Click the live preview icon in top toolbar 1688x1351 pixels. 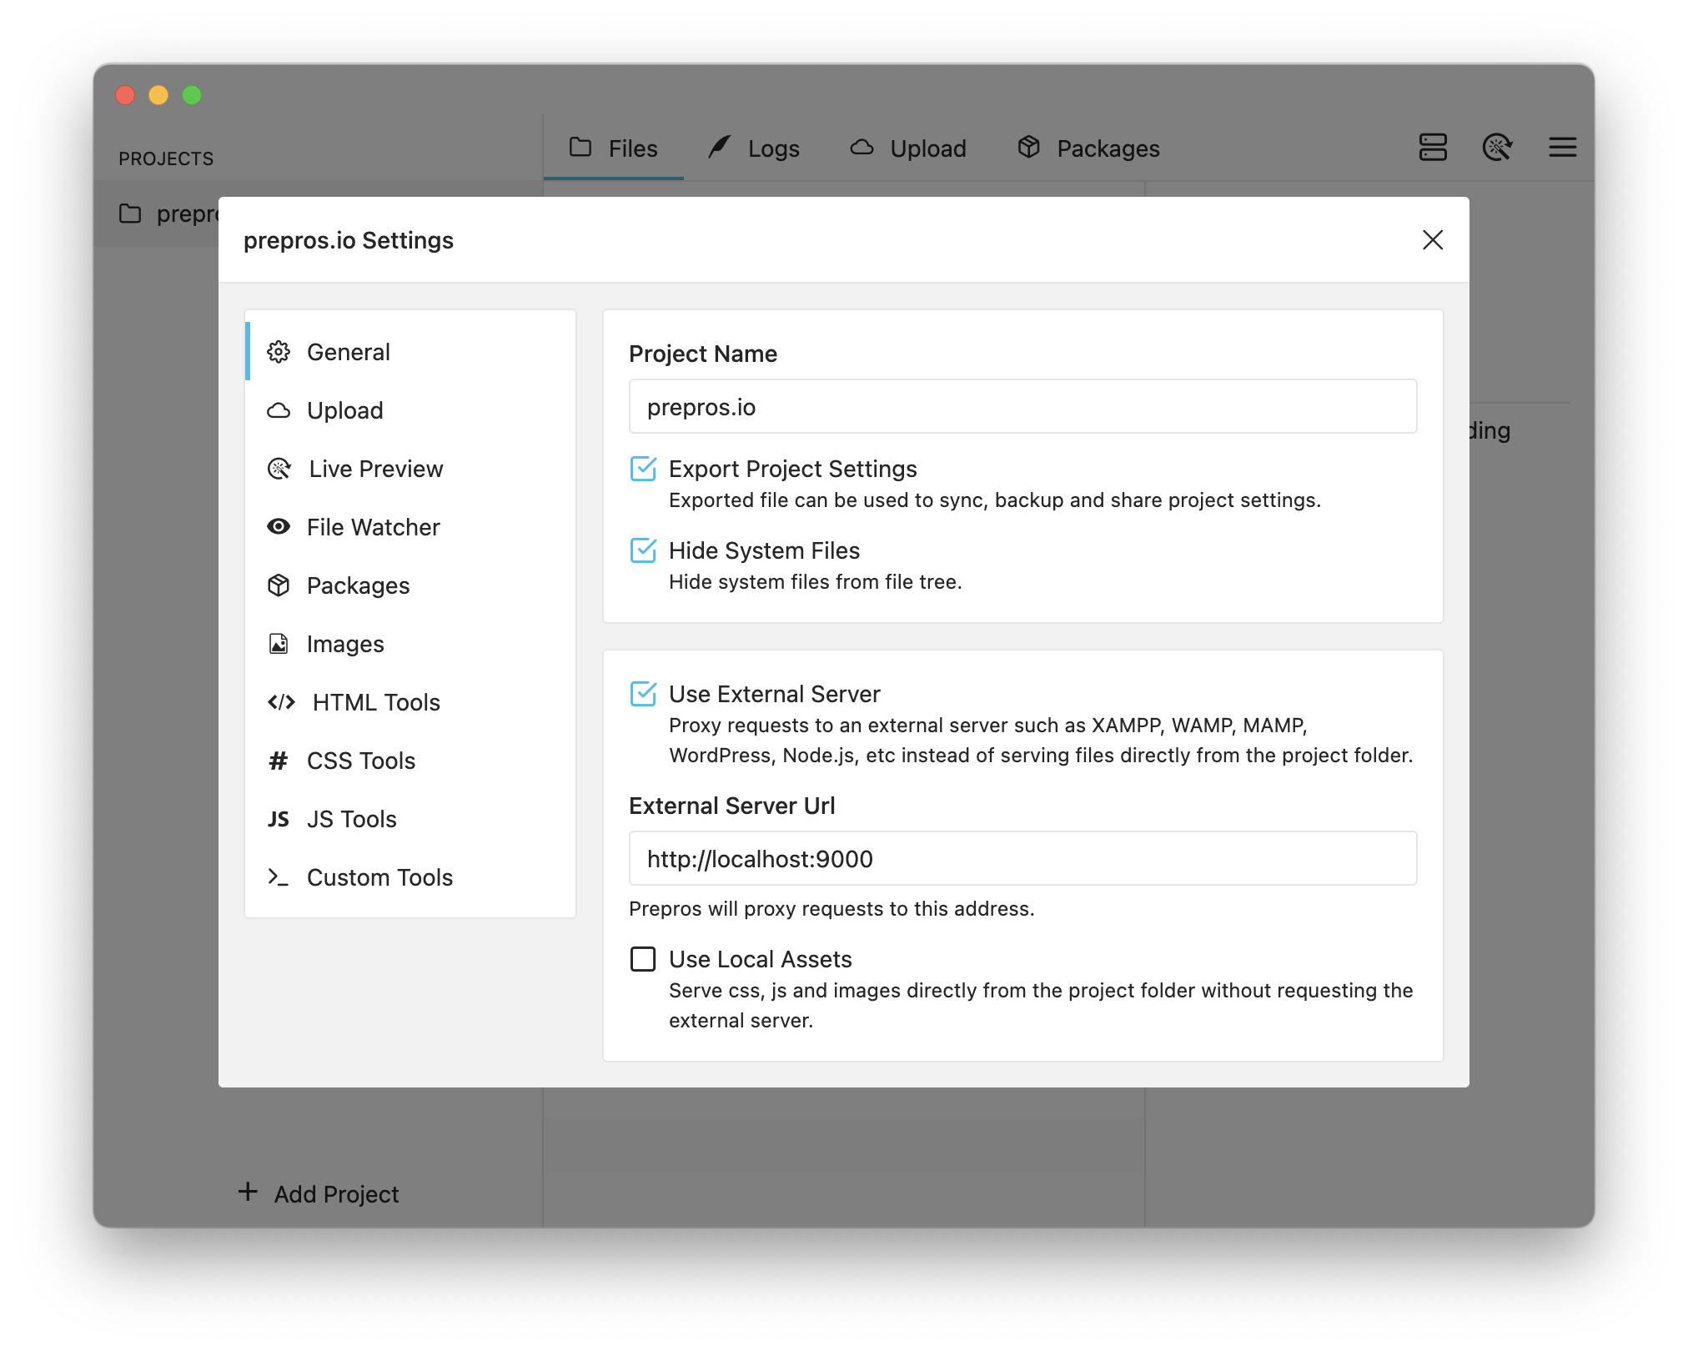[x=1498, y=148]
